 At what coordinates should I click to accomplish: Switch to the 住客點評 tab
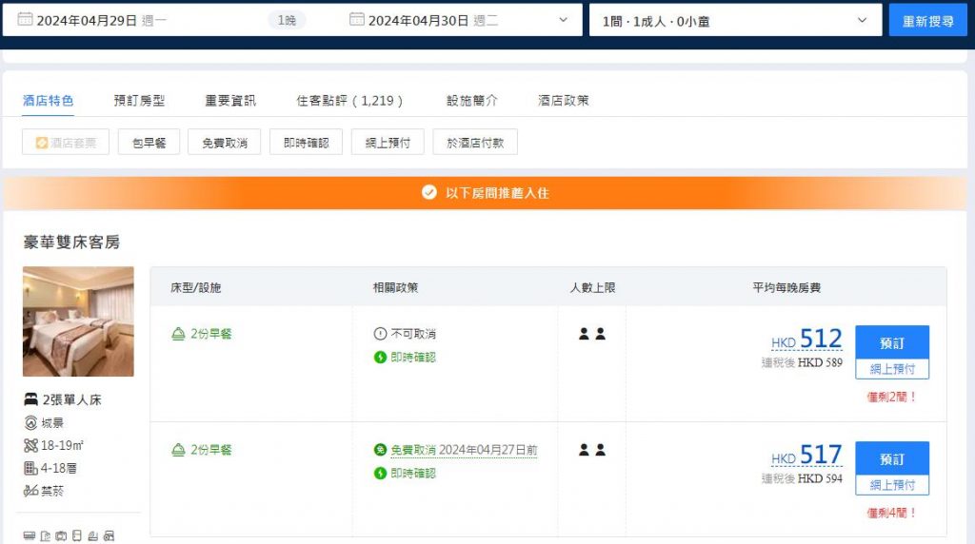coord(349,100)
